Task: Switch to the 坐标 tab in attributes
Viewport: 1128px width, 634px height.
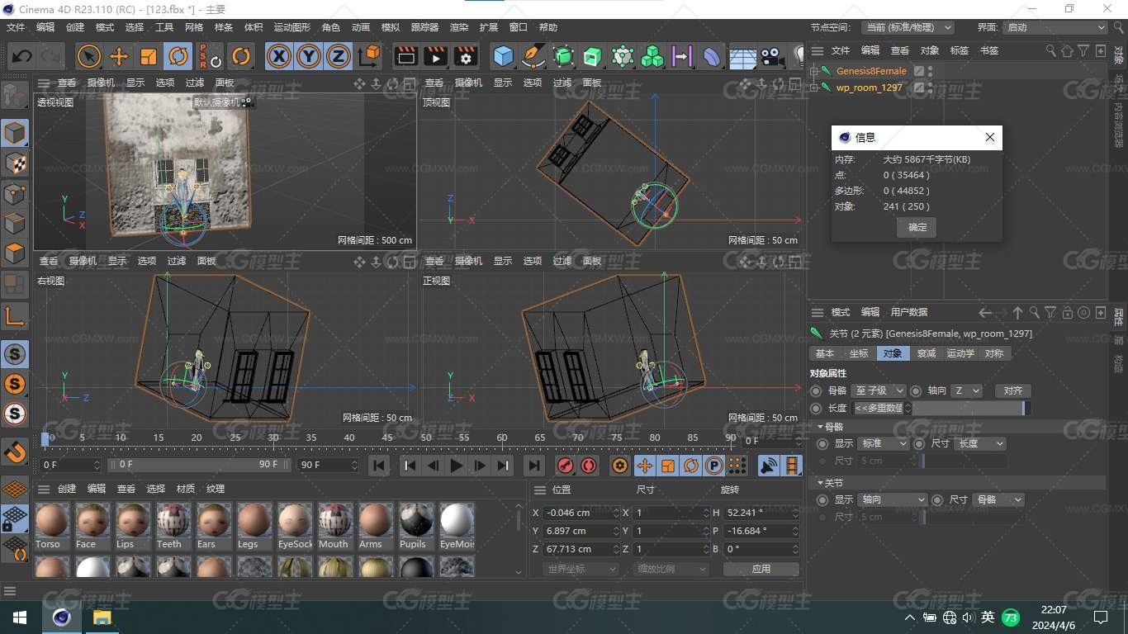Action: tap(859, 353)
